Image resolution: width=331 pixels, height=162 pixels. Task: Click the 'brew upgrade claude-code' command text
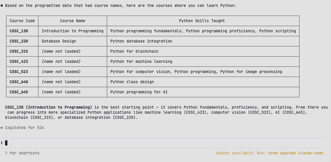(x=296, y=153)
